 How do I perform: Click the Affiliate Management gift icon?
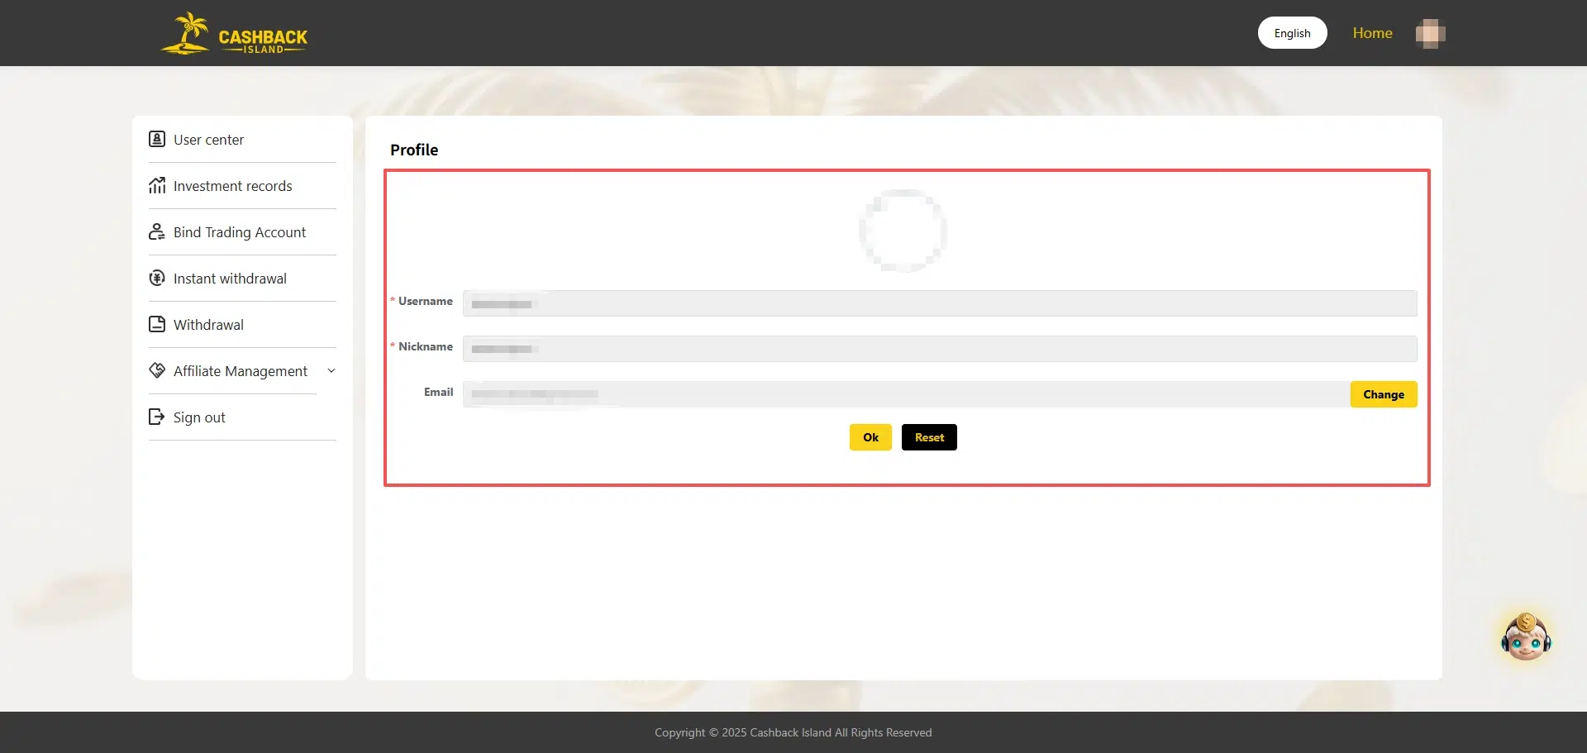157,370
